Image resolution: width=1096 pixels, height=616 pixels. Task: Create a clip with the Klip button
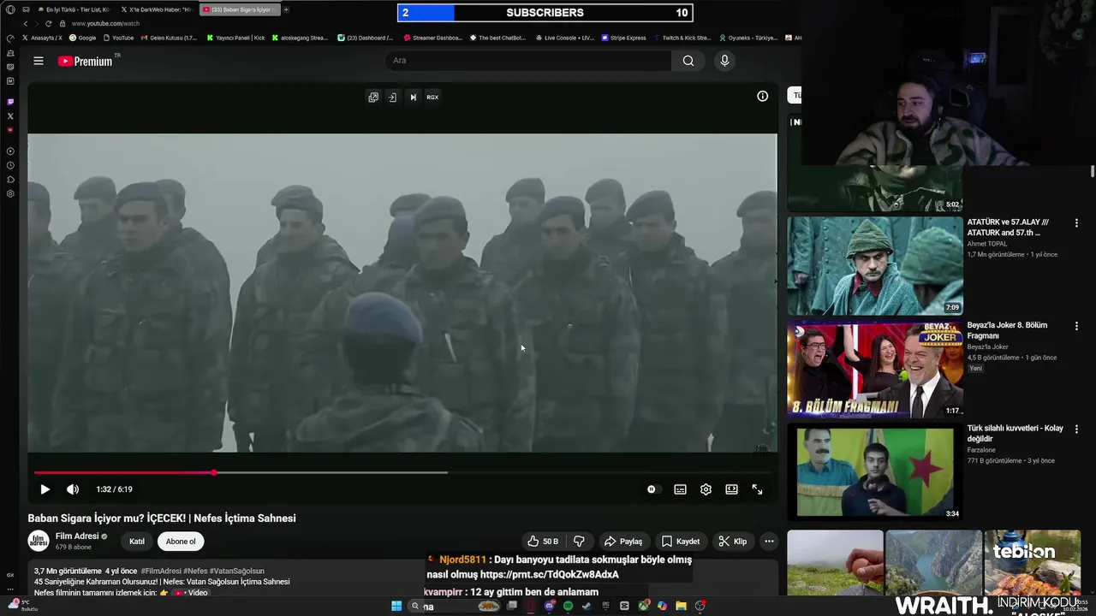[732, 541]
